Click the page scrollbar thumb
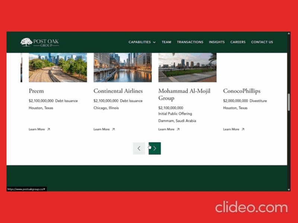This screenshot has height=223, width=298. 289,102
